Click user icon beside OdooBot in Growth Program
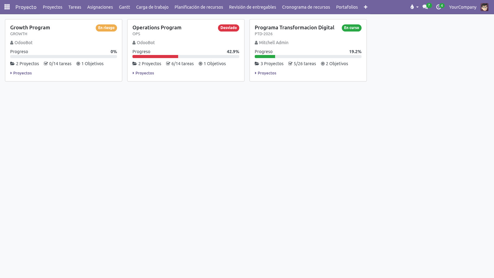Image resolution: width=494 pixels, height=278 pixels. (12, 43)
